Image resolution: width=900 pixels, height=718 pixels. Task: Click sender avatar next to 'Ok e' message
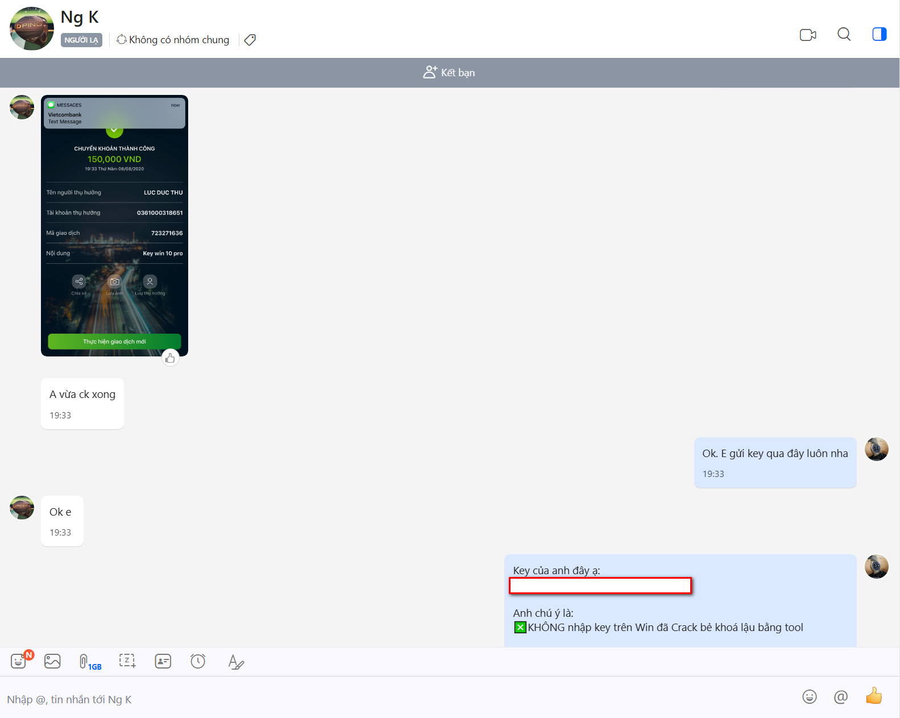coord(22,507)
